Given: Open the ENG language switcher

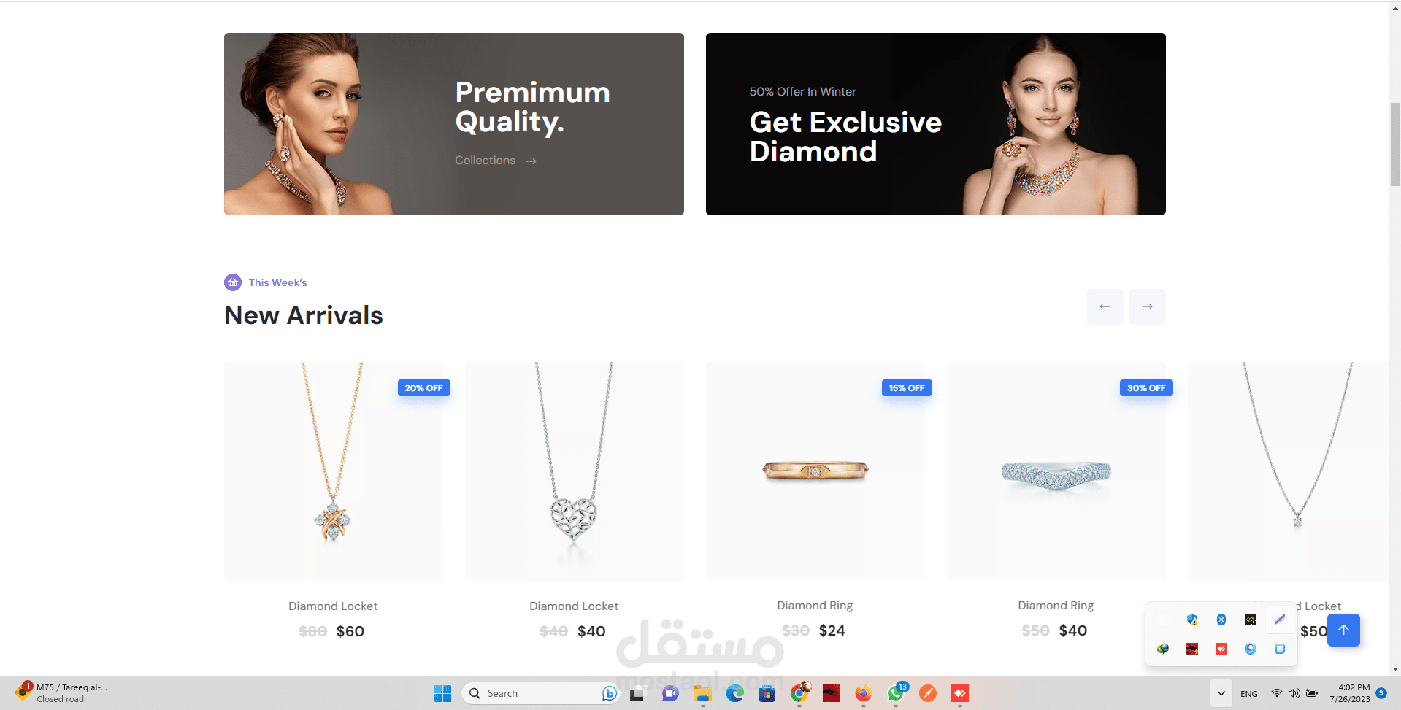Looking at the screenshot, I should pos(1248,693).
